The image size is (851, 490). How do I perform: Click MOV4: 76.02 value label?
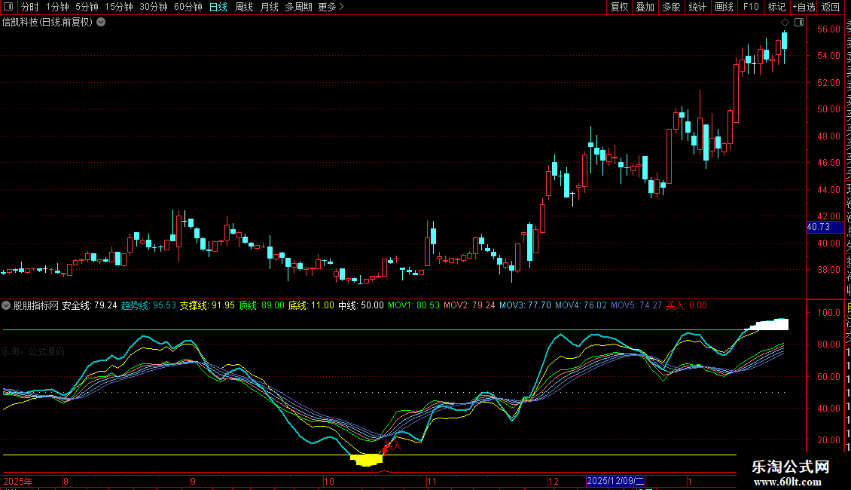(x=581, y=305)
